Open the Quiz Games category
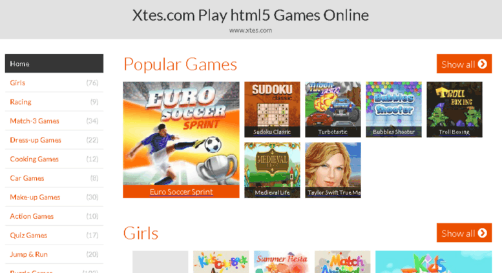This screenshot has width=502, height=273. coord(54,236)
